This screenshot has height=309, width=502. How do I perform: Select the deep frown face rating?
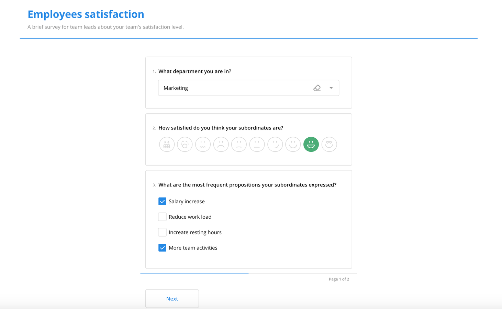pyautogui.click(x=221, y=144)
